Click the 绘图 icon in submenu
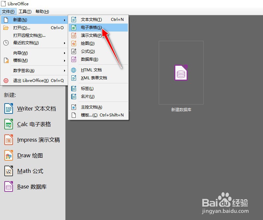263x220 pixels. pos(74,43)
